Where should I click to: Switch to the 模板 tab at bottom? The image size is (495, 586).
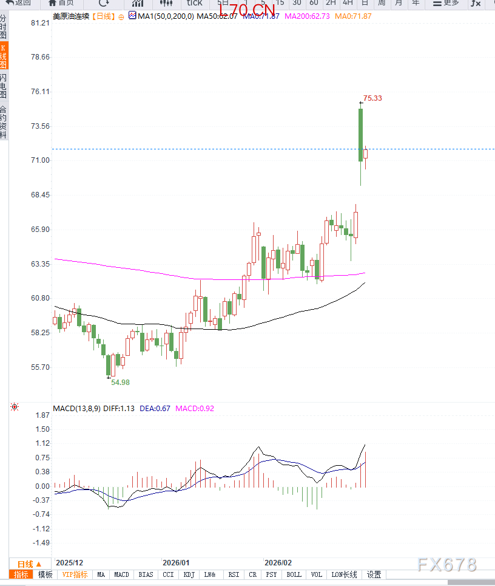pos(45,574)
